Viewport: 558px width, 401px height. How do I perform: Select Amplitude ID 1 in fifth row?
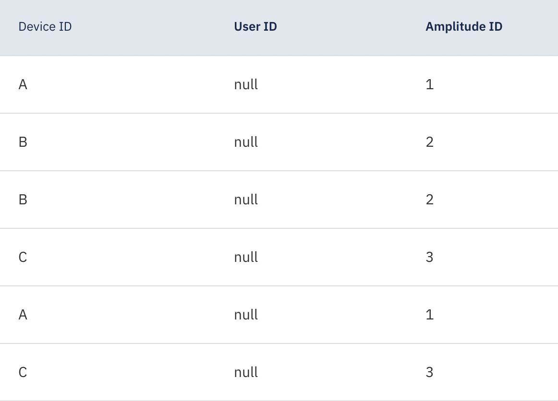pos(429,315)
